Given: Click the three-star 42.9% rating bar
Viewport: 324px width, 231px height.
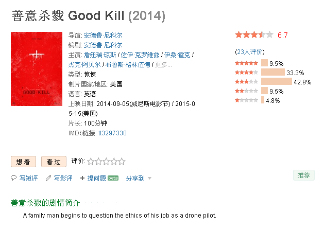Looking at the screenshot, I should pyautogui.click(x=277, y=81).
